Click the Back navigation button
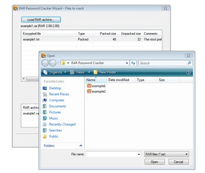 pos(45,63)
